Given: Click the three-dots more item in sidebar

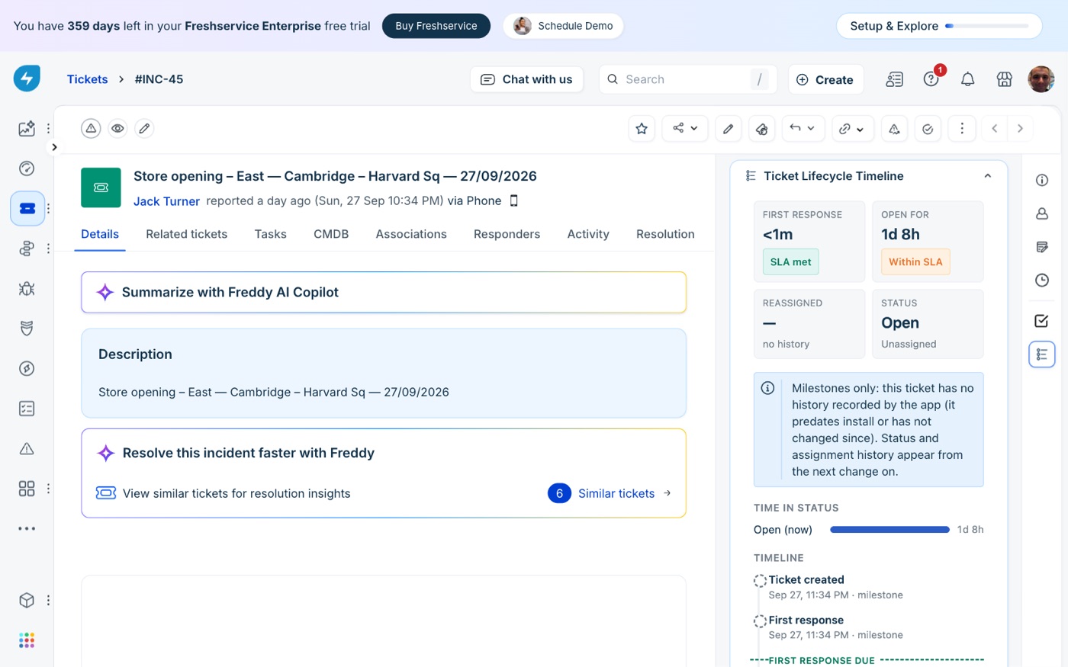Looking at the screenshot, I should [x=27, y=528].
